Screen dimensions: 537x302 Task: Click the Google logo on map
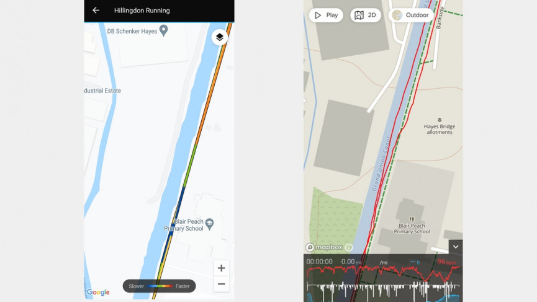pos(98,292)
